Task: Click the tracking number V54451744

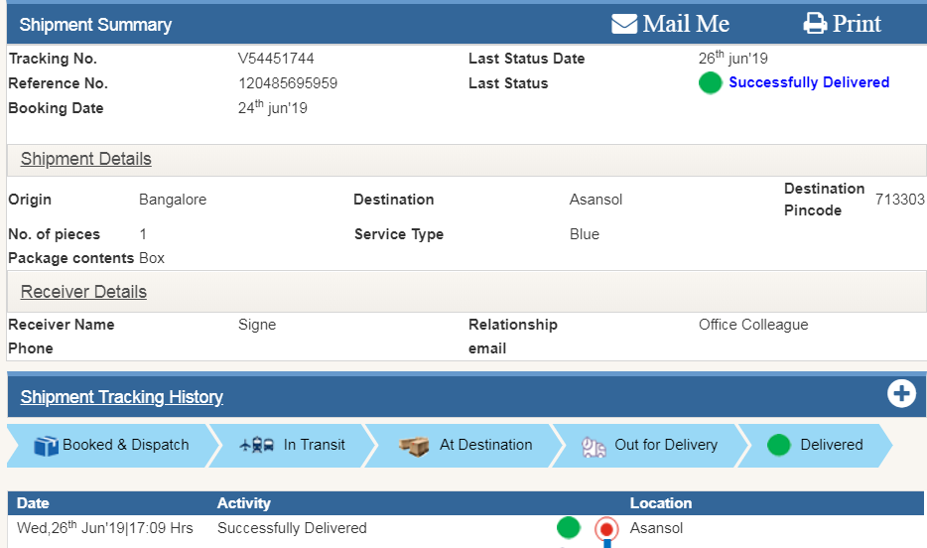Action: (x=276, y=59)
